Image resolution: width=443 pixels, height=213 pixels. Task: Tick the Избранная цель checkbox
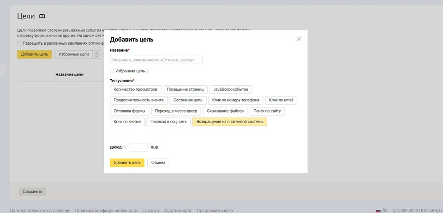pos(112,71)
